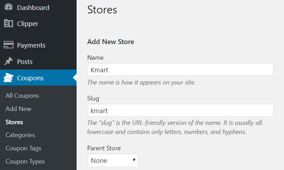Image resolution: width=284 pixels, height=170 pixels.
Task: Select the Coupons menu item
Action: (x=38, y=78)
